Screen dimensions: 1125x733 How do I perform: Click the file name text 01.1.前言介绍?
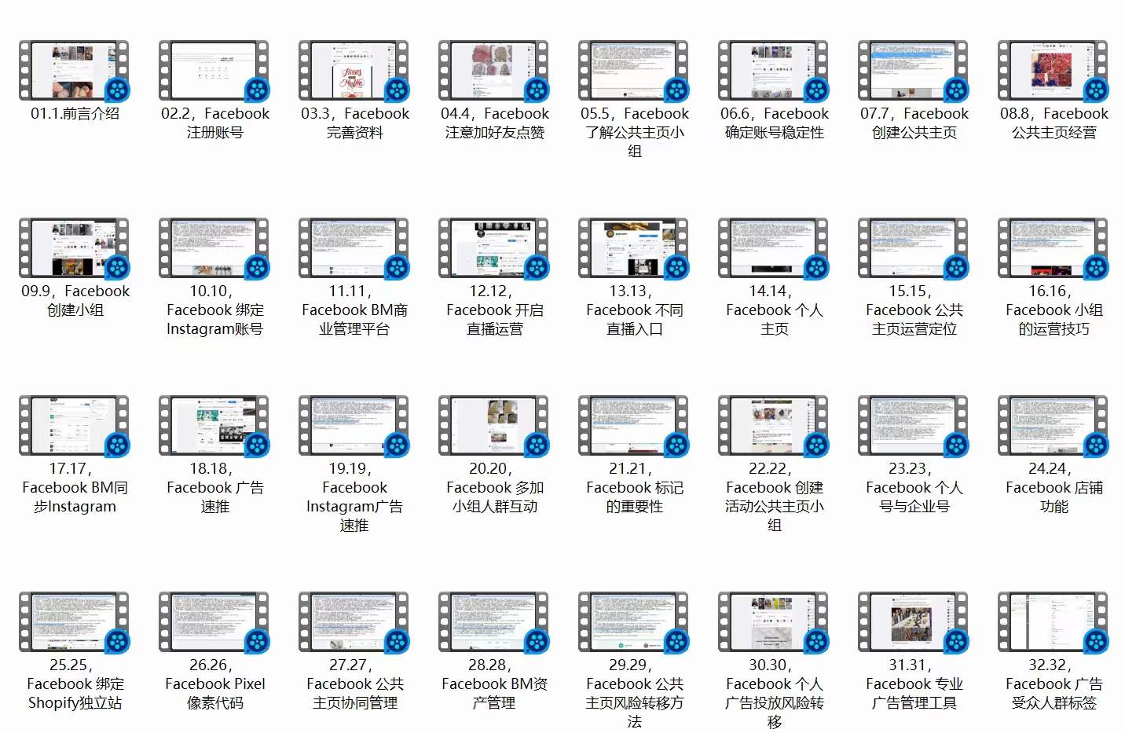[75, 114]
